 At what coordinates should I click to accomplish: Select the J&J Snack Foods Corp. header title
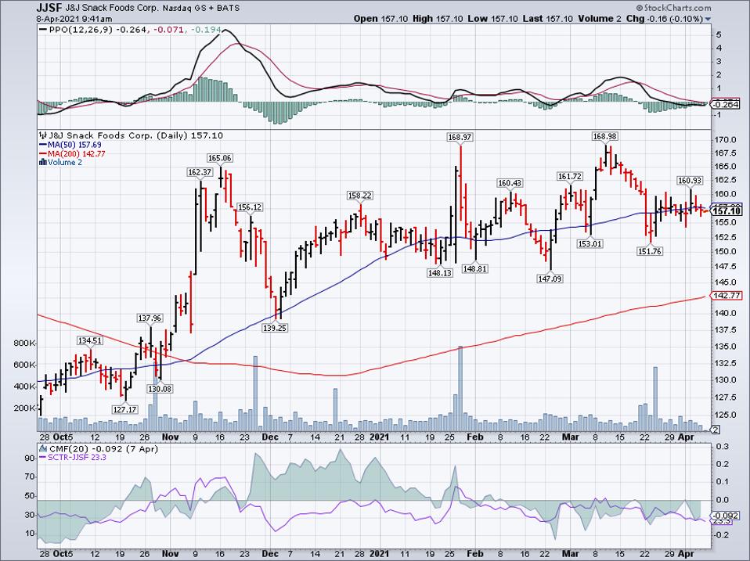tap(113, 8)
